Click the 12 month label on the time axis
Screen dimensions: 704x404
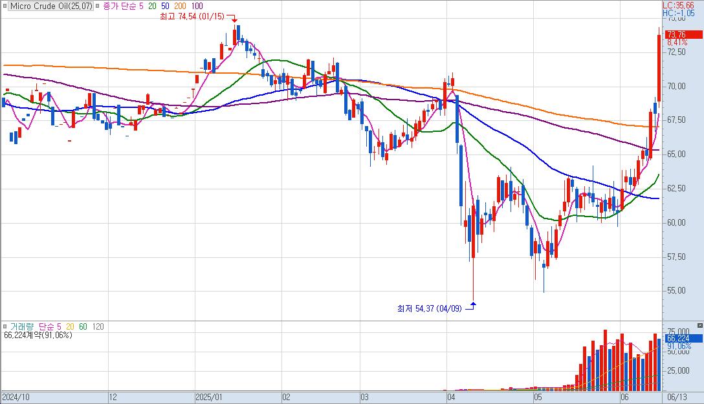[x=113, y=398]
